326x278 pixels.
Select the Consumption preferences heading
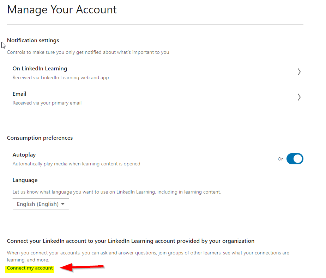point(40,138)
